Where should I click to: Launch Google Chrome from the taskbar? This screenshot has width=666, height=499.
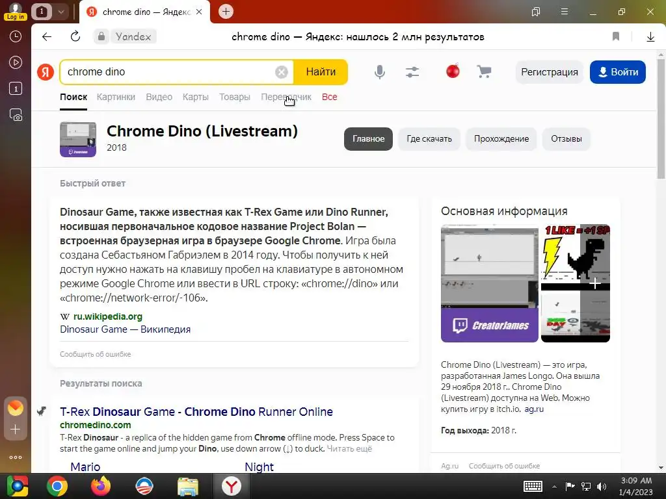tap(57, 486)
